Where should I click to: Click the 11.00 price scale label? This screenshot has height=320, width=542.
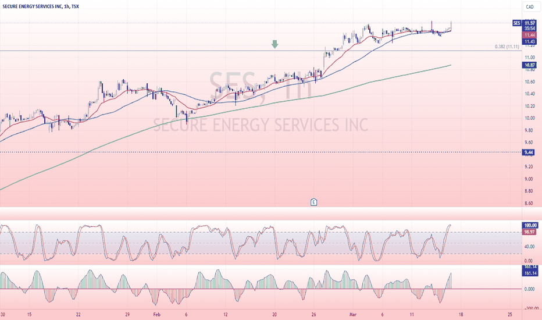click(x=530, y=58)
